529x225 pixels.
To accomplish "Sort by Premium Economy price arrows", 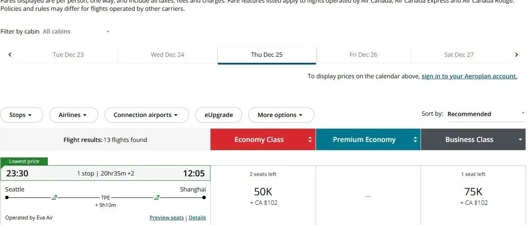I will [415, 139].
